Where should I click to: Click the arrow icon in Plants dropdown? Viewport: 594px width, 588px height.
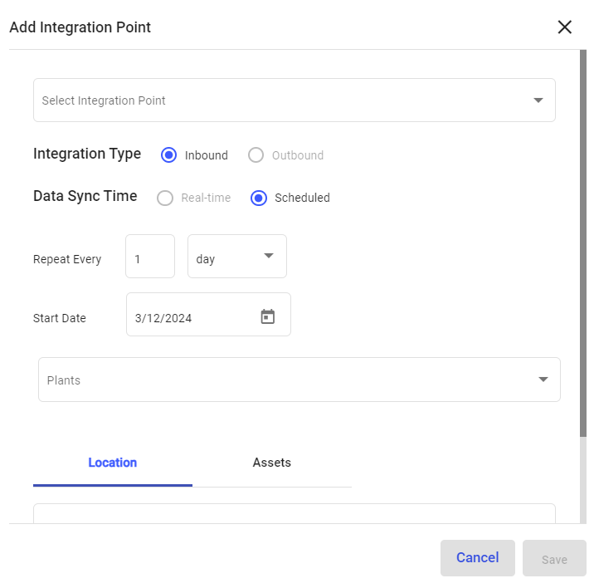pos(543,380)
